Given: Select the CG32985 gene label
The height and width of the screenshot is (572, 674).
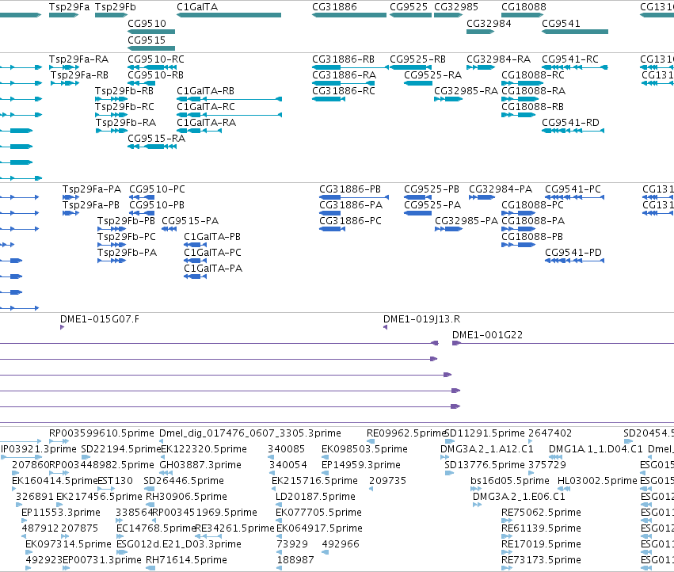Looking at the screenshot, I should (x=456, y=7).
